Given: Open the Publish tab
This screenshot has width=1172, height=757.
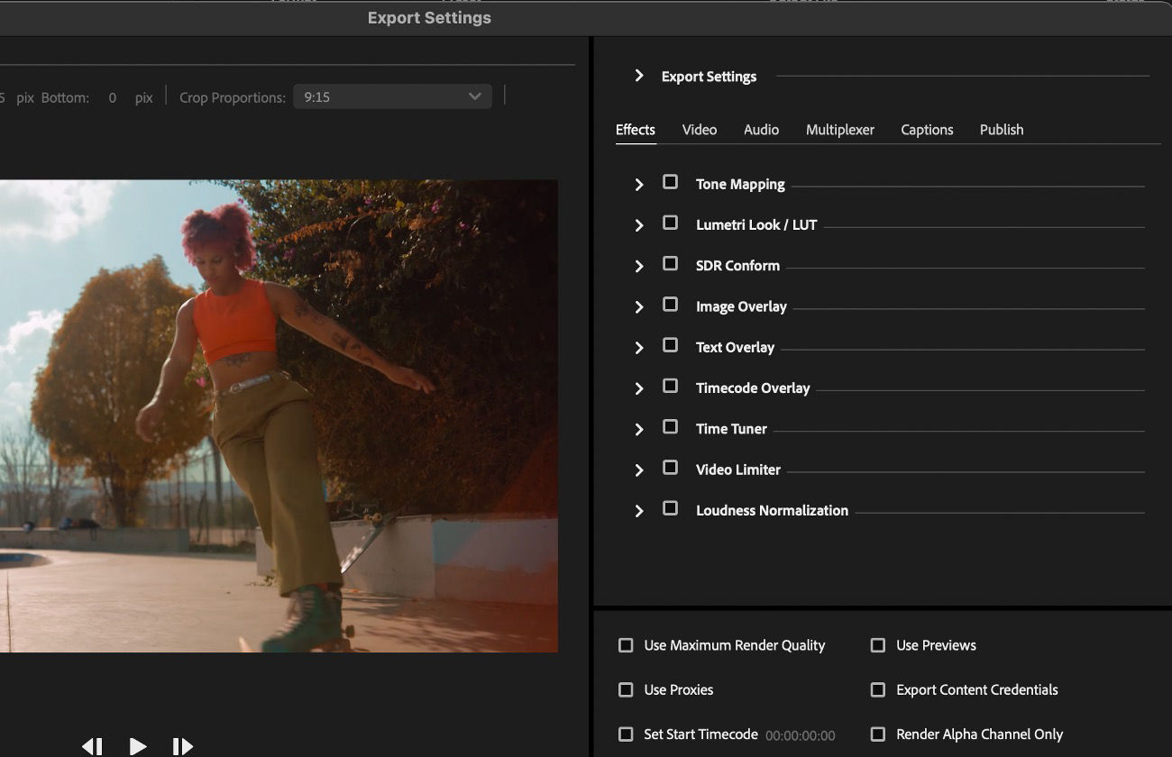Looking at the screenshot, I should (x=1001, y=130).
